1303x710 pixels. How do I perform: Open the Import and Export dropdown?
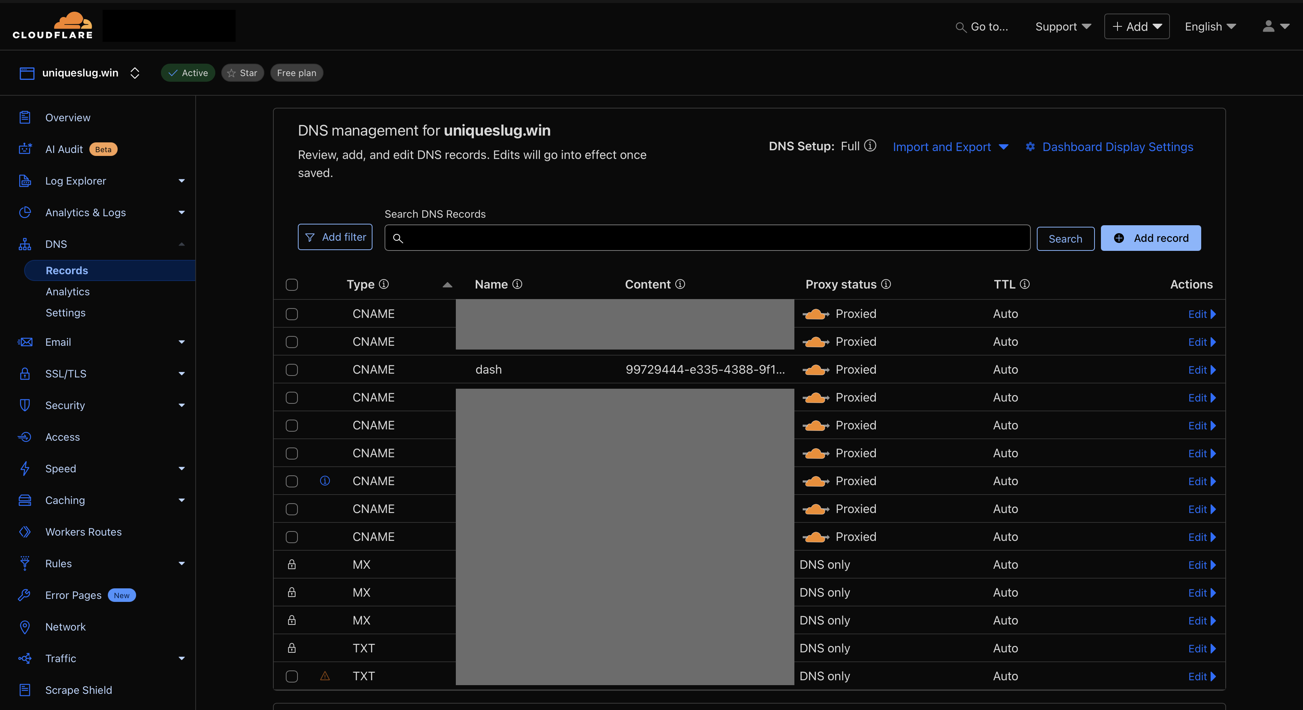950,147
